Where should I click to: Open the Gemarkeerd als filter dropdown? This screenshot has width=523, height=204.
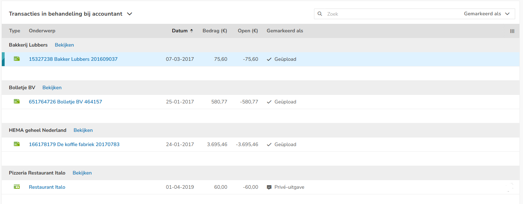487,14
